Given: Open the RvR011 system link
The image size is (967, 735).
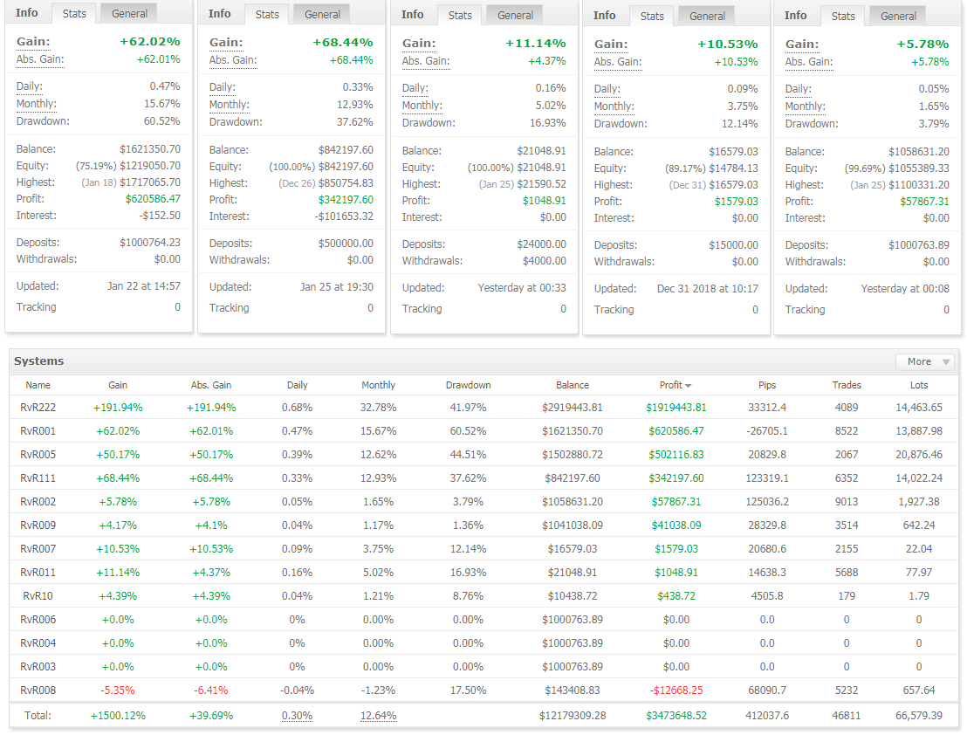Looking at the screenshot, I should [x=38, y=573].
